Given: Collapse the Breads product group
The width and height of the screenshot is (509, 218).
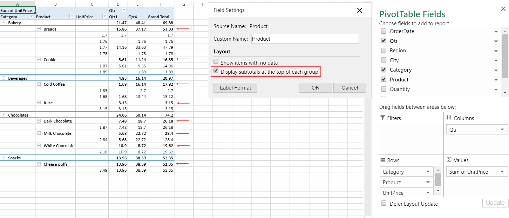Looking at the screenshot, I should (39, 29).
